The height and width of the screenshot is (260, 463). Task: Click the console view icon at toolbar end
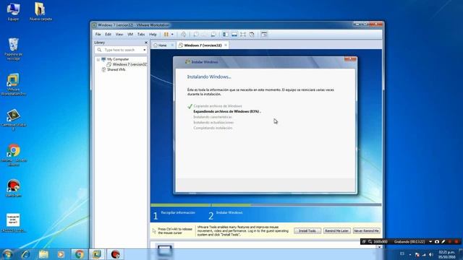pyautogui.click(x=264, y=35)
